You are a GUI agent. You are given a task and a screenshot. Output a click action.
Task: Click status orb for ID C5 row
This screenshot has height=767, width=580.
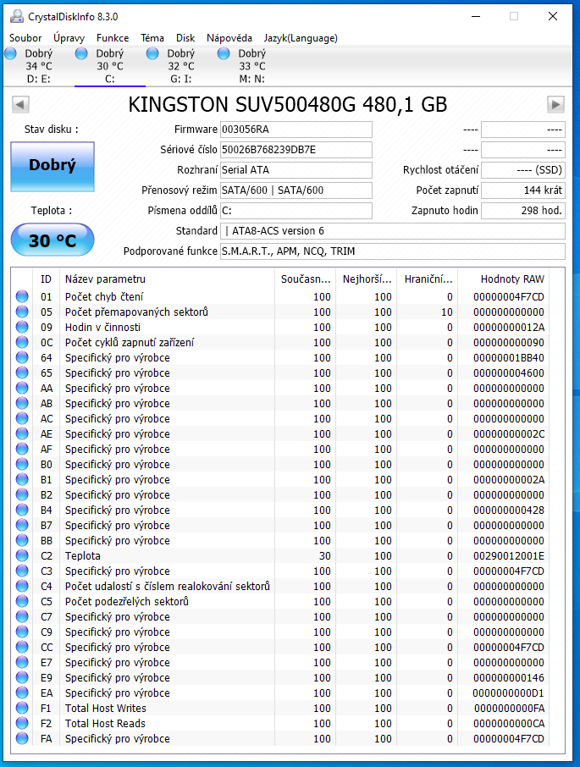pos(22,601)
